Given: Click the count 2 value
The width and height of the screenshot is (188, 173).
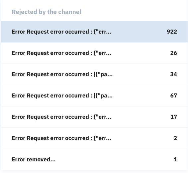Looking at the screenshot, I should pos(175,138).
